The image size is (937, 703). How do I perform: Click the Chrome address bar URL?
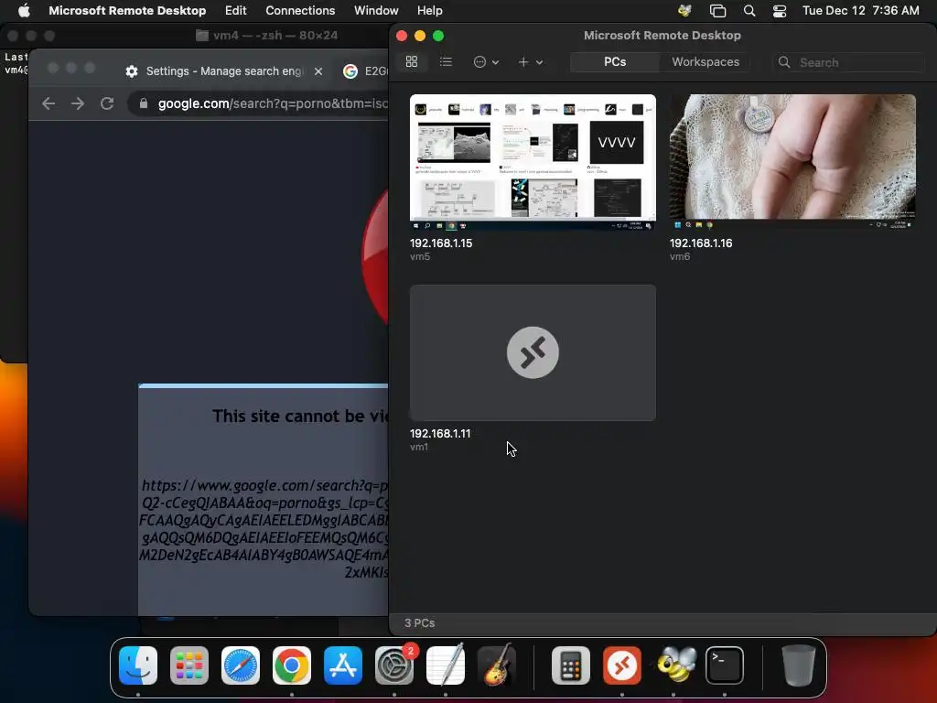coord(273,103)
